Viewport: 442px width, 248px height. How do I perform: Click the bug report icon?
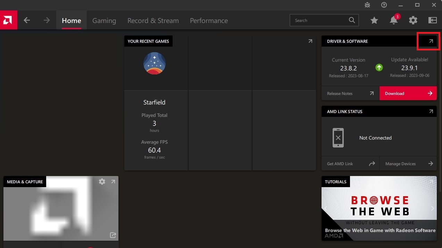point(367,5)
